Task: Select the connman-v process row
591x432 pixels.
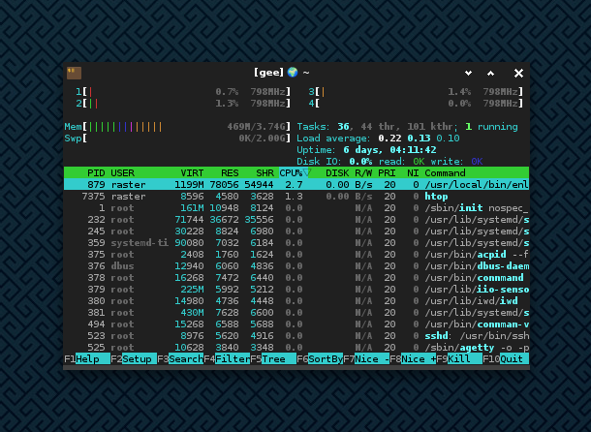Action: coord(296,324)
